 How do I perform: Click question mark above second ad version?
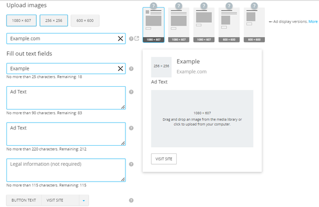178,6
